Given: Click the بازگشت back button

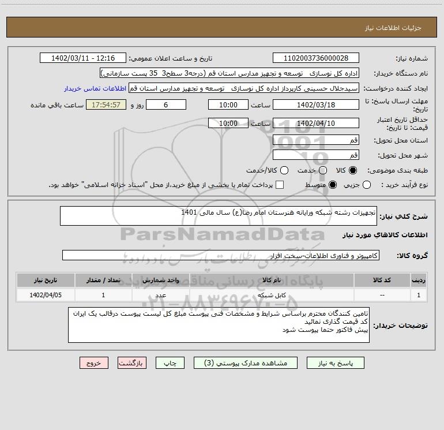Looking at the screenshot, I should (x=132, y=363).
